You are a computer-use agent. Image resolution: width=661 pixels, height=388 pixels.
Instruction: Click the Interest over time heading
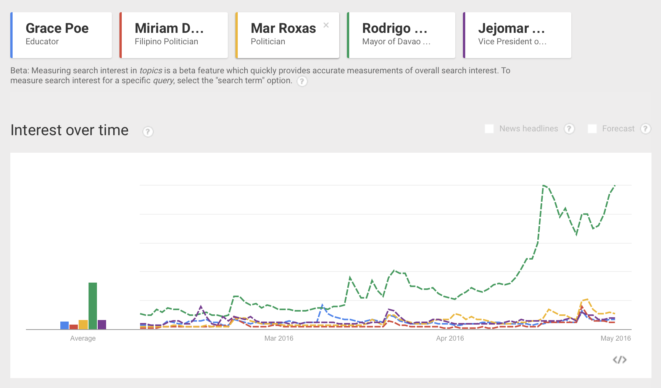tap(69, 130)
